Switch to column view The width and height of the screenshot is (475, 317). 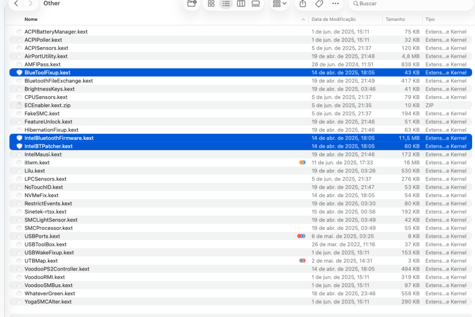tap(241, 4)
